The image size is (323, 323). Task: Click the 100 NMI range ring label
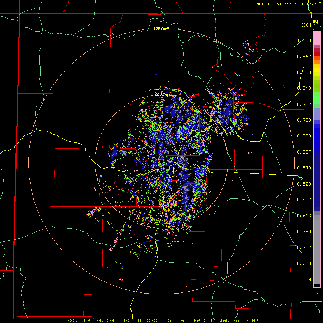[x=161, y=28]
